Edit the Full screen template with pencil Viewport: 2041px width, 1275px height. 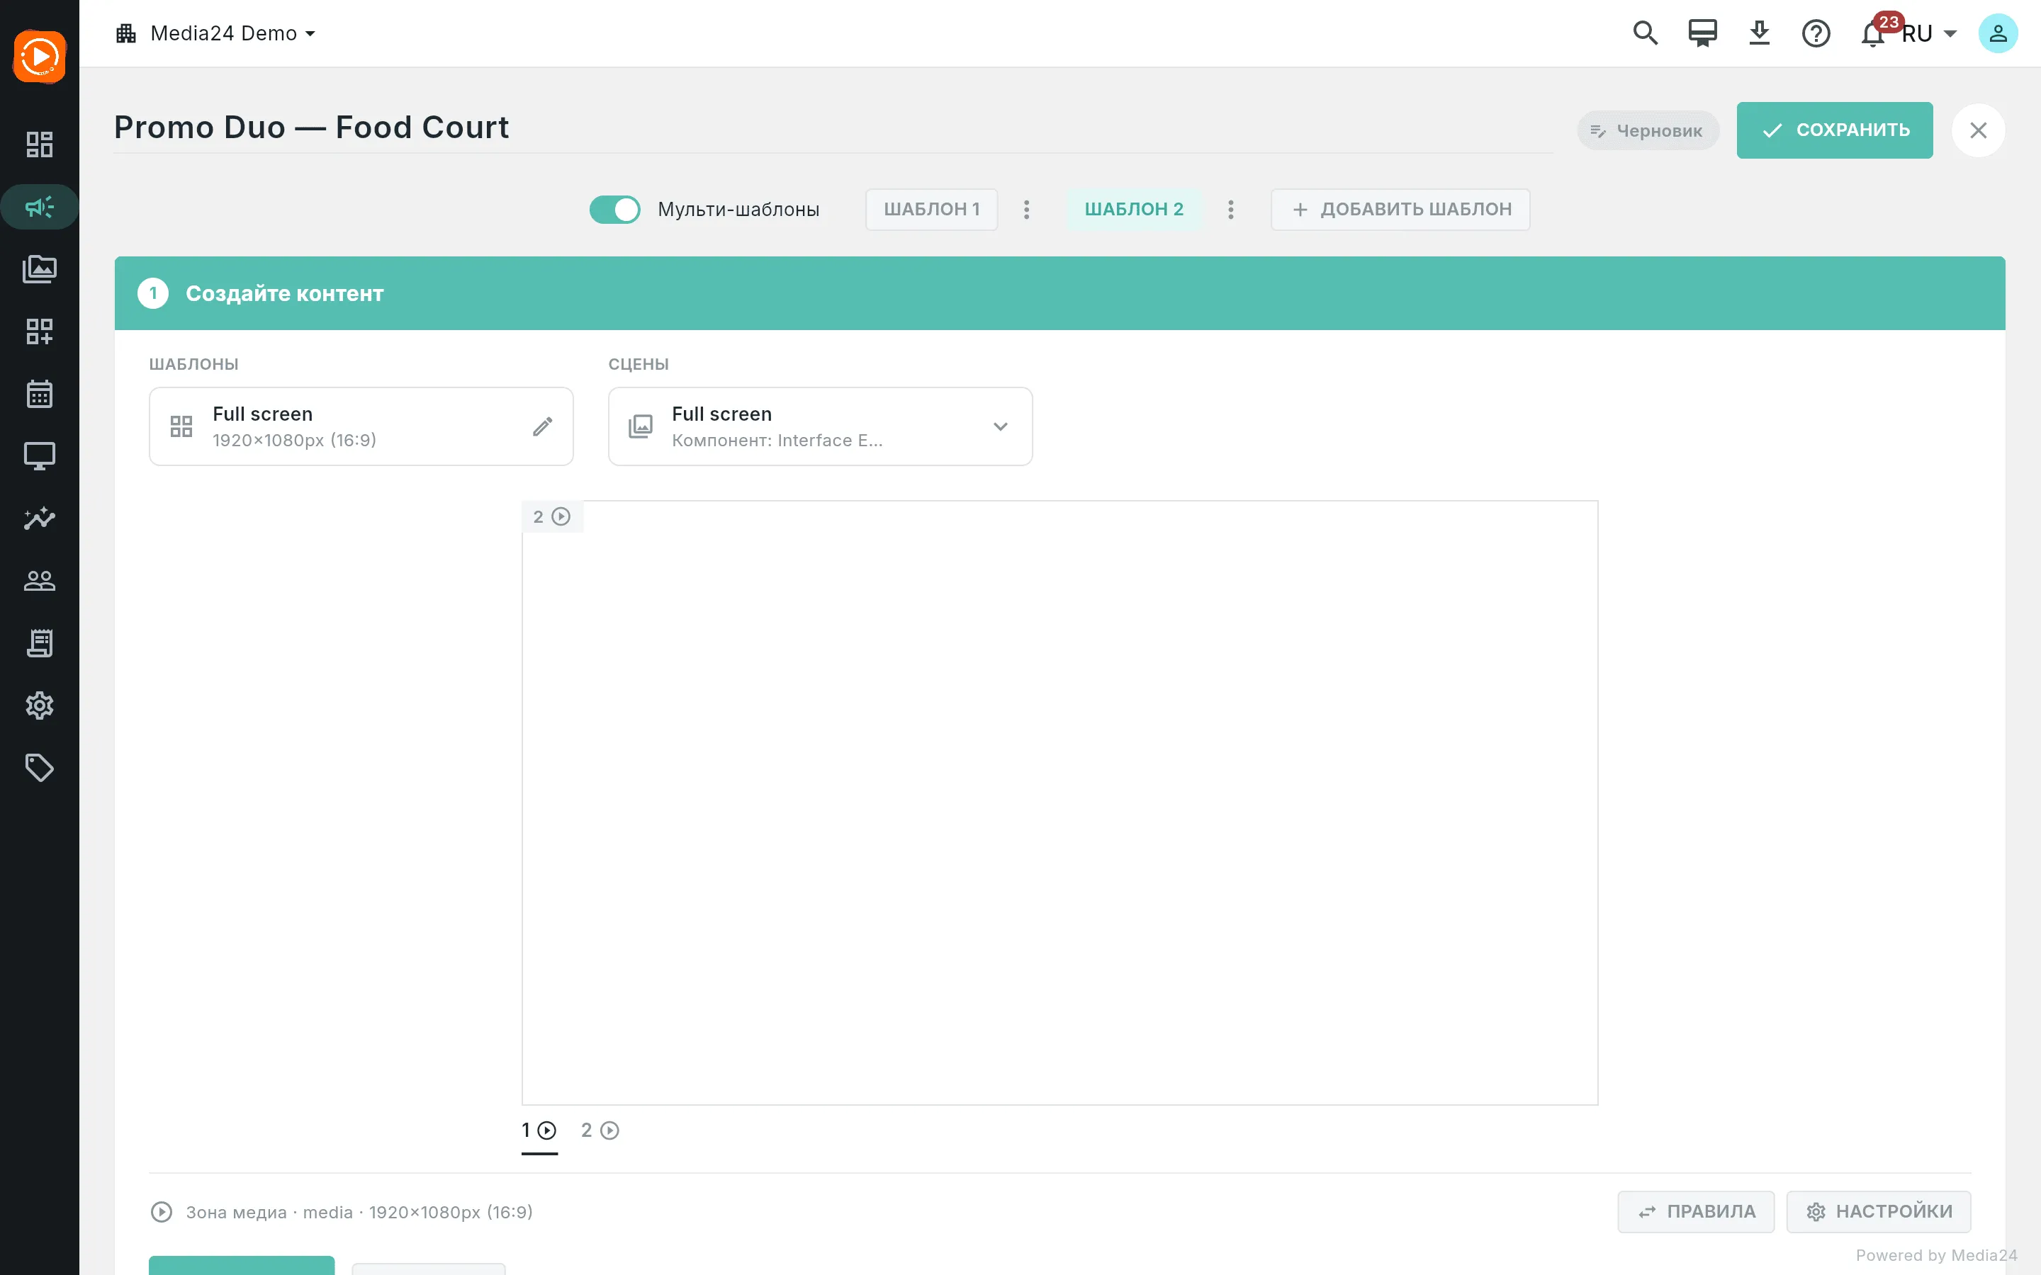(542, 426)
